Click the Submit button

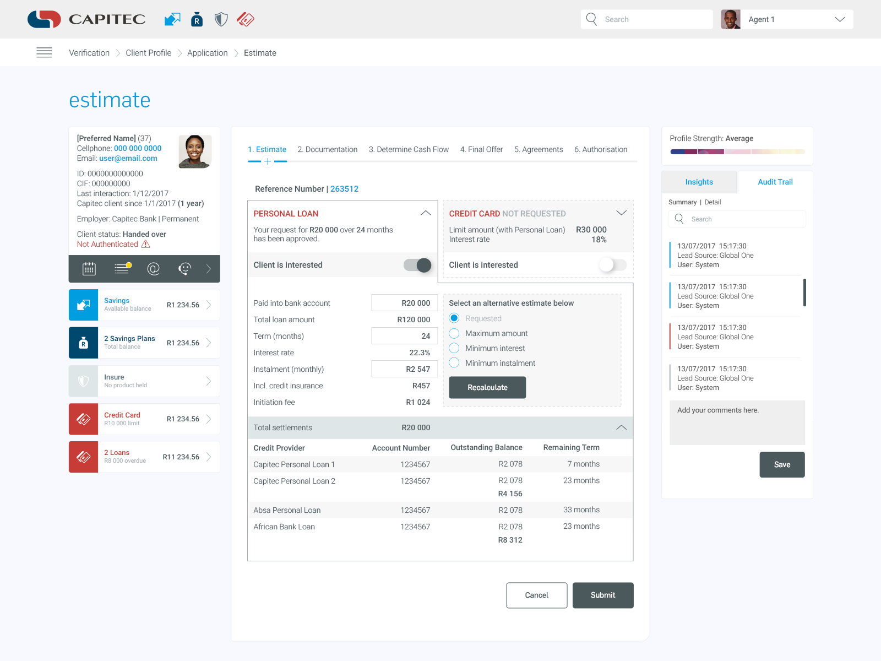pyautogui.click(x=603, y=595)
